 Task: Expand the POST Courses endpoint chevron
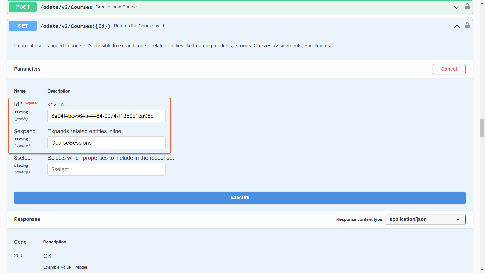point(457,7)
